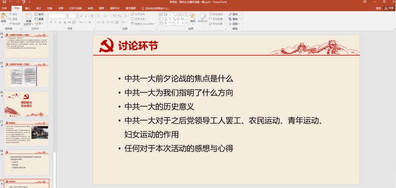Screen dimensions: 396x188
Task: Click the Arrange (排列) icon
Action: point(193,16)
